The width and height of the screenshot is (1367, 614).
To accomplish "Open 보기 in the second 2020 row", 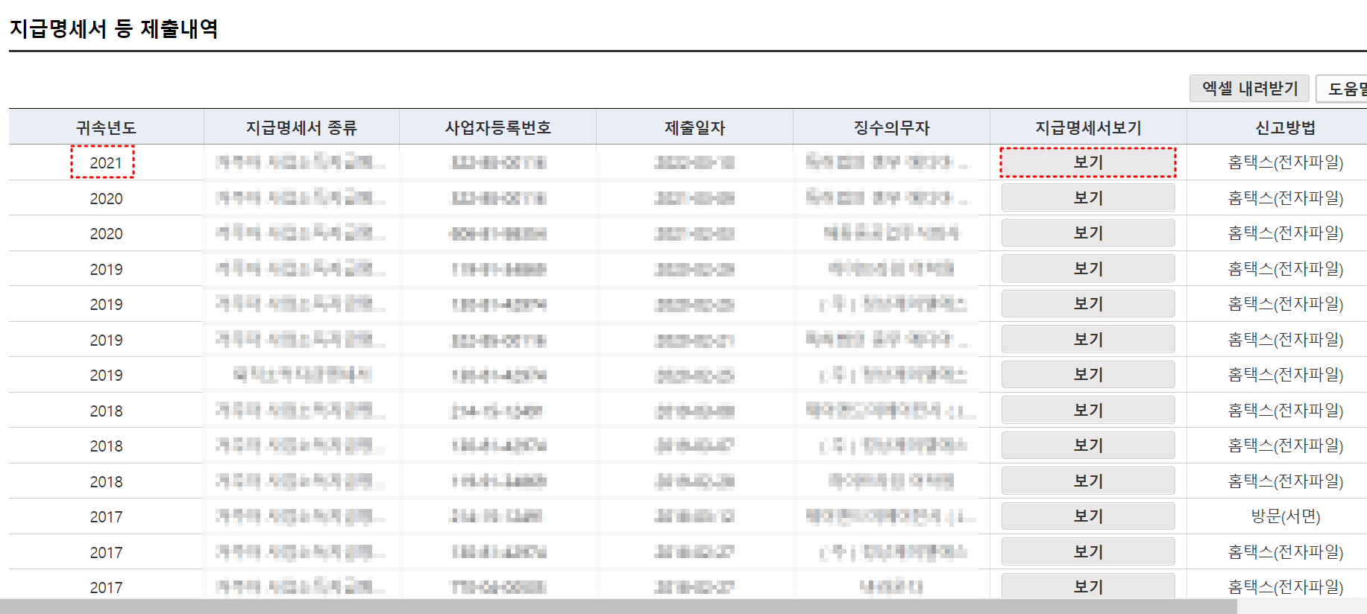I will pos(1088,232).
